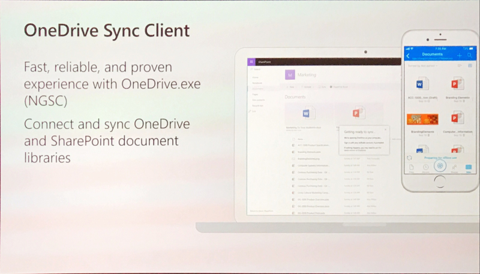
Task: Select Site contents in left navigation
Action: [x=259, y=100]
